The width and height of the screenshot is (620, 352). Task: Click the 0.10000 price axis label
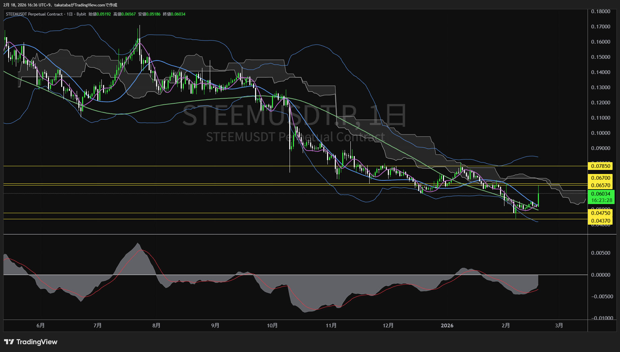pos(600,133)
